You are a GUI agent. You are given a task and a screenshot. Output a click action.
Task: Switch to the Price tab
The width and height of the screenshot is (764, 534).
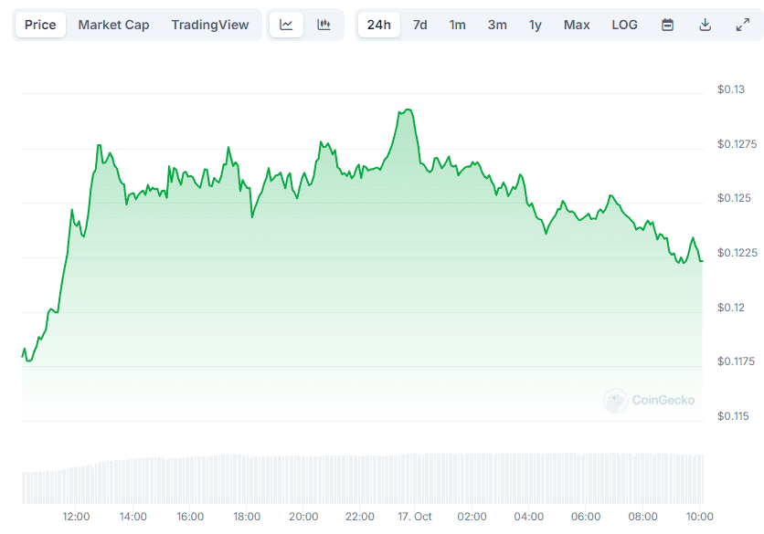[x=40, y=25]
